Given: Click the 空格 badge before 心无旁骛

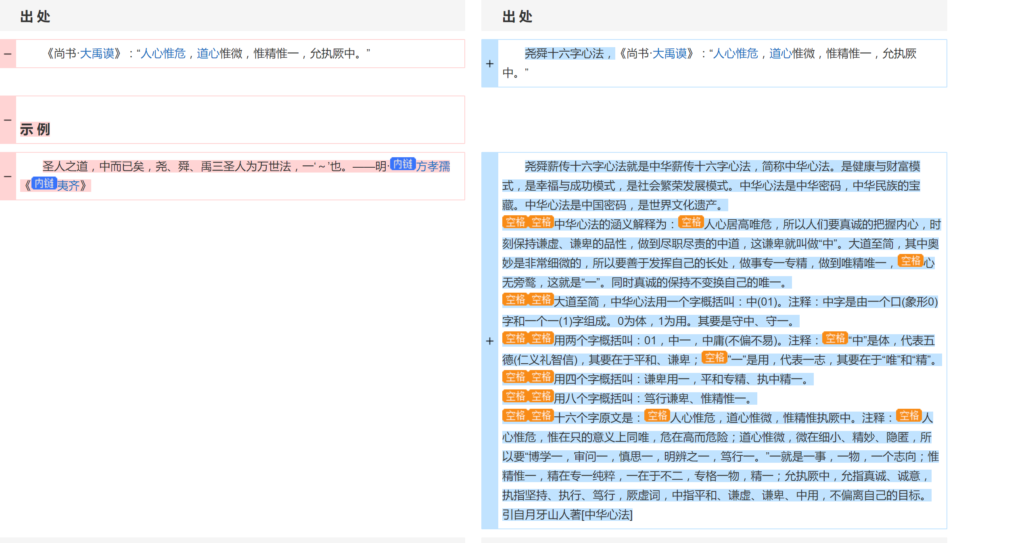Looking at the screenshot, I should 910,261.
